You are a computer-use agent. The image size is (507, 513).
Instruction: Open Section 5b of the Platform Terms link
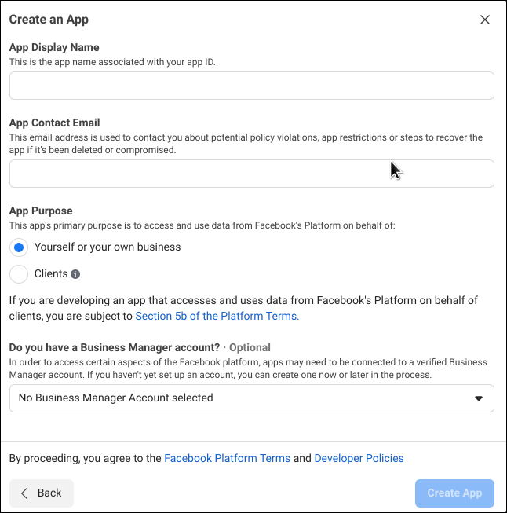point(217,316)
